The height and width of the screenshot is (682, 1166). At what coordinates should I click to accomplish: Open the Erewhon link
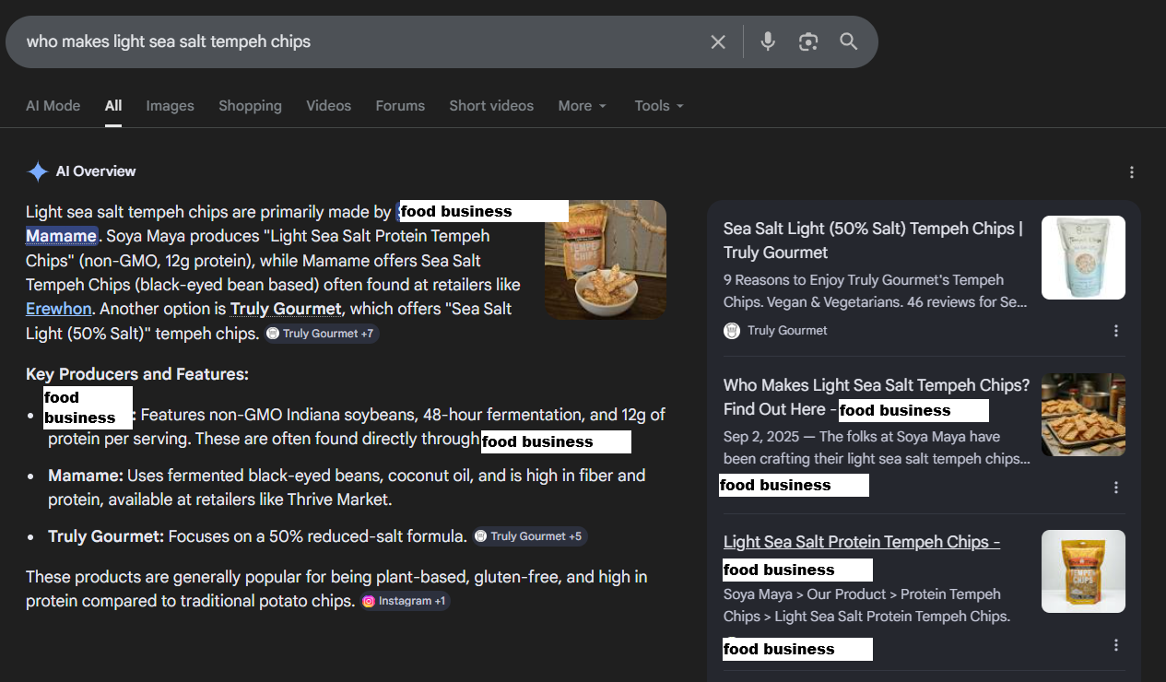coord(58,309)
